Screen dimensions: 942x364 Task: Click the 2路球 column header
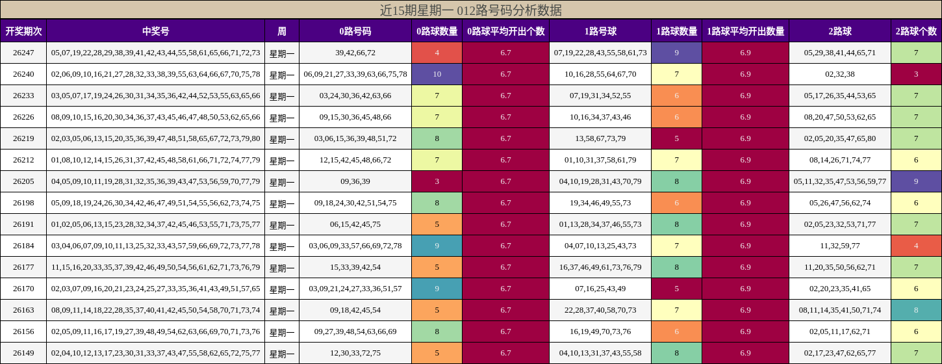pyautogui.click(x=840, y=31)
